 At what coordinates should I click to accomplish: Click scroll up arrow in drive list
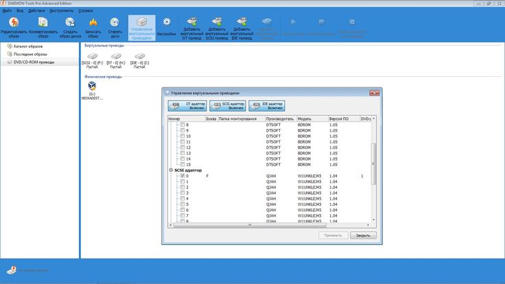click(x=373, y=119)
